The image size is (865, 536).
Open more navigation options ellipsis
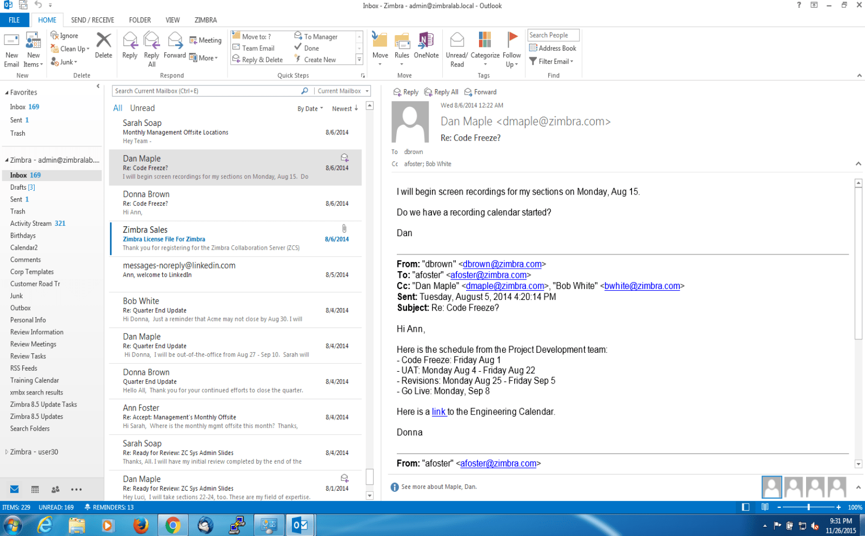[x=76, y=490]
